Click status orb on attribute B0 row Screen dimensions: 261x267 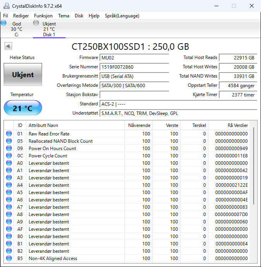point(9,236)
